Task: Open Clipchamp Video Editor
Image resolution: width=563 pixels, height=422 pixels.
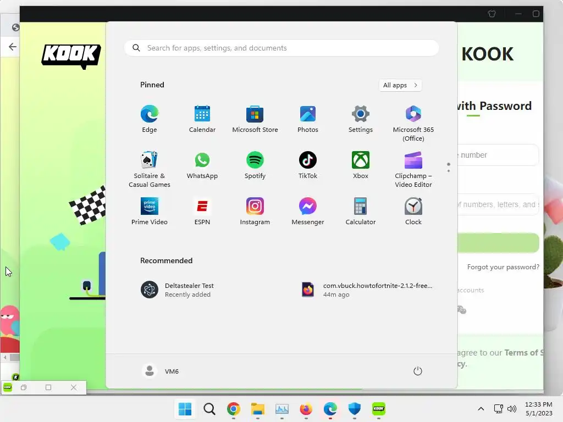Action: coord(413,169)
